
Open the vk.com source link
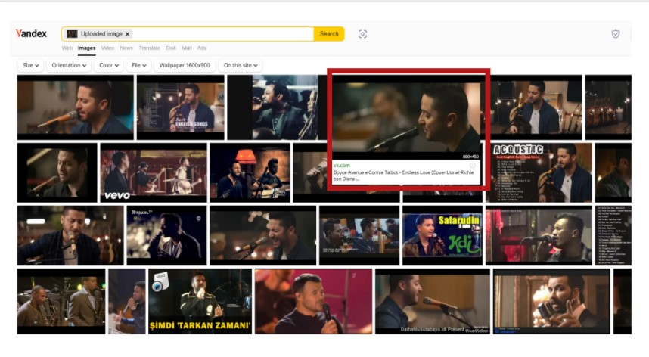click(341, 165)
